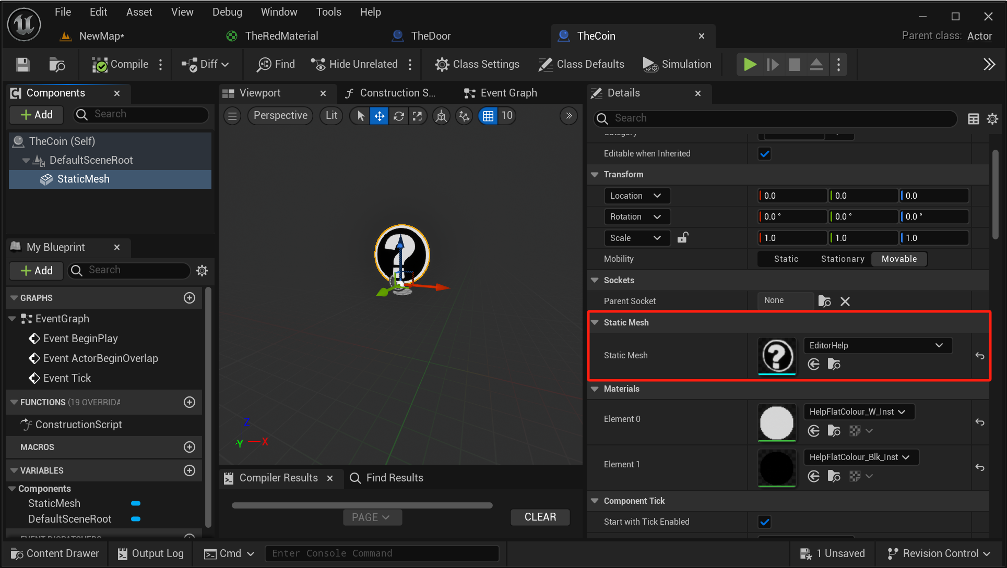Toggle the Scale lock ratio icon
The image size is (1007, 568).
[x=683, y=238]
